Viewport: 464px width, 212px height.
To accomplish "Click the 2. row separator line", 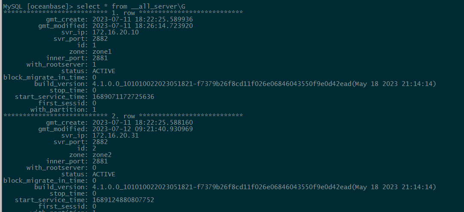I will coord(123,116).
